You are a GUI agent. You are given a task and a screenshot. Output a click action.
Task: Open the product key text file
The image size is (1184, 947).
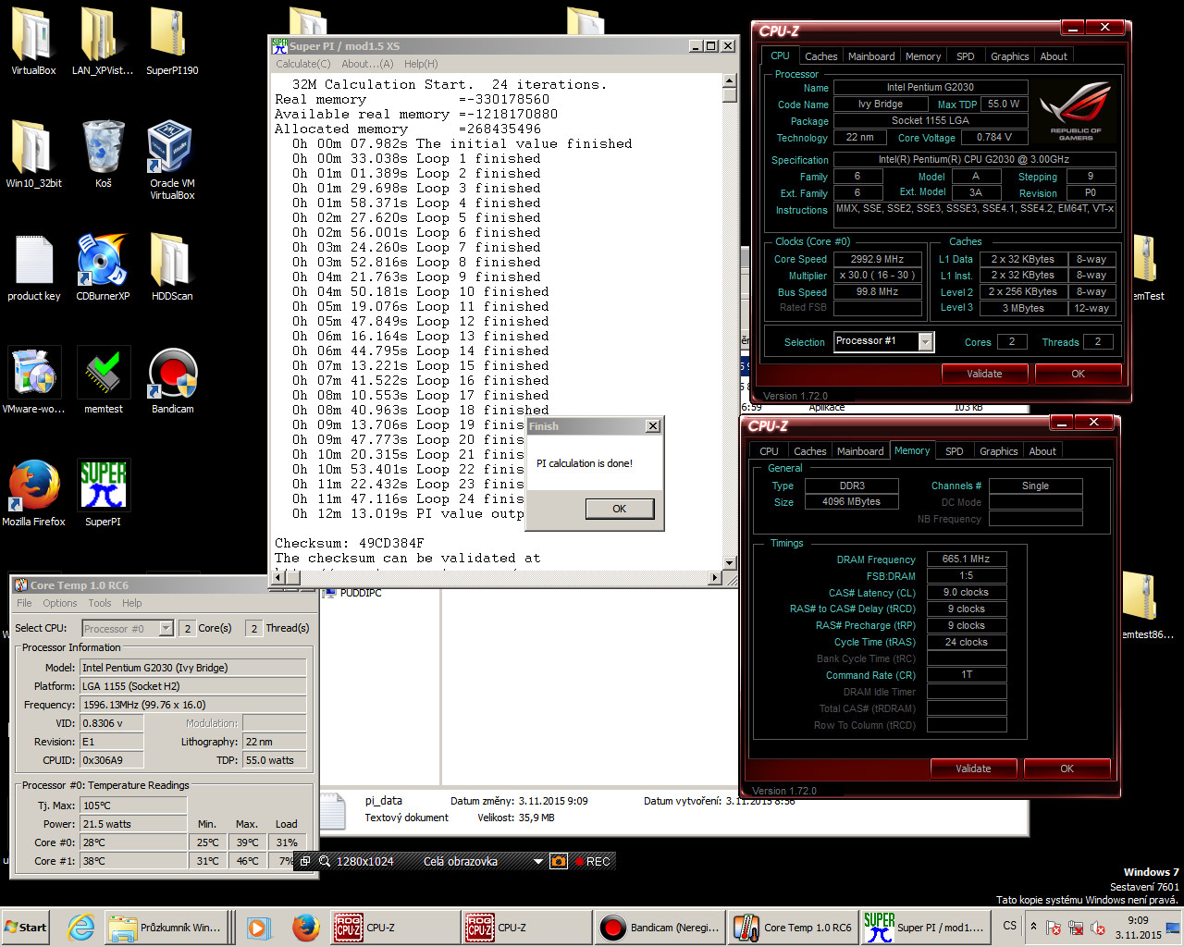[x=33, y=267]
